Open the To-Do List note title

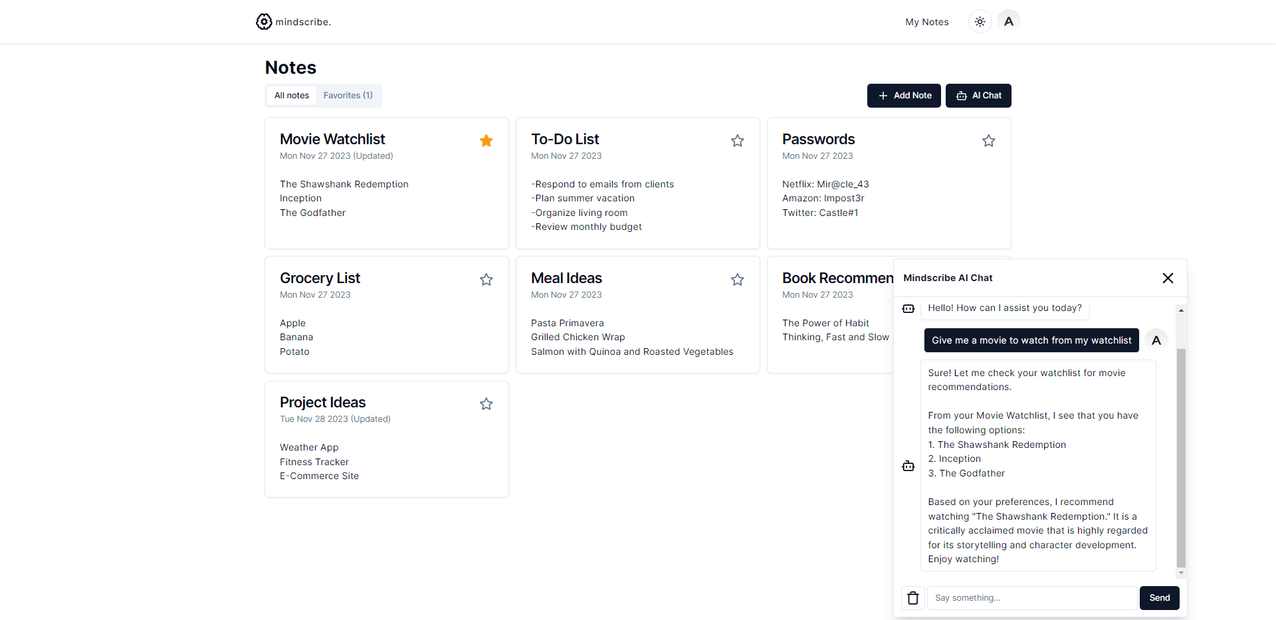point(565,140)
